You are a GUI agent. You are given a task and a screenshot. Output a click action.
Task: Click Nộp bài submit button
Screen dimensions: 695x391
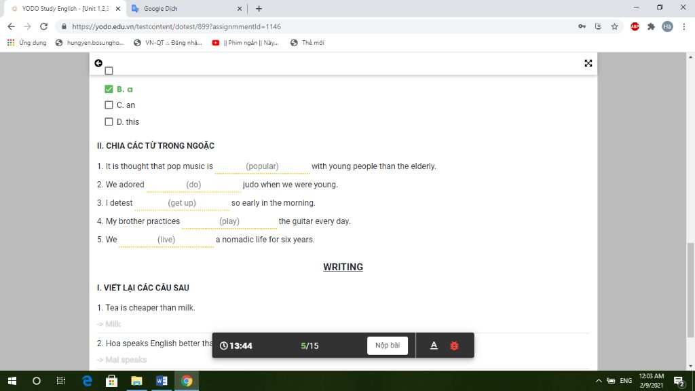[388, 346]
